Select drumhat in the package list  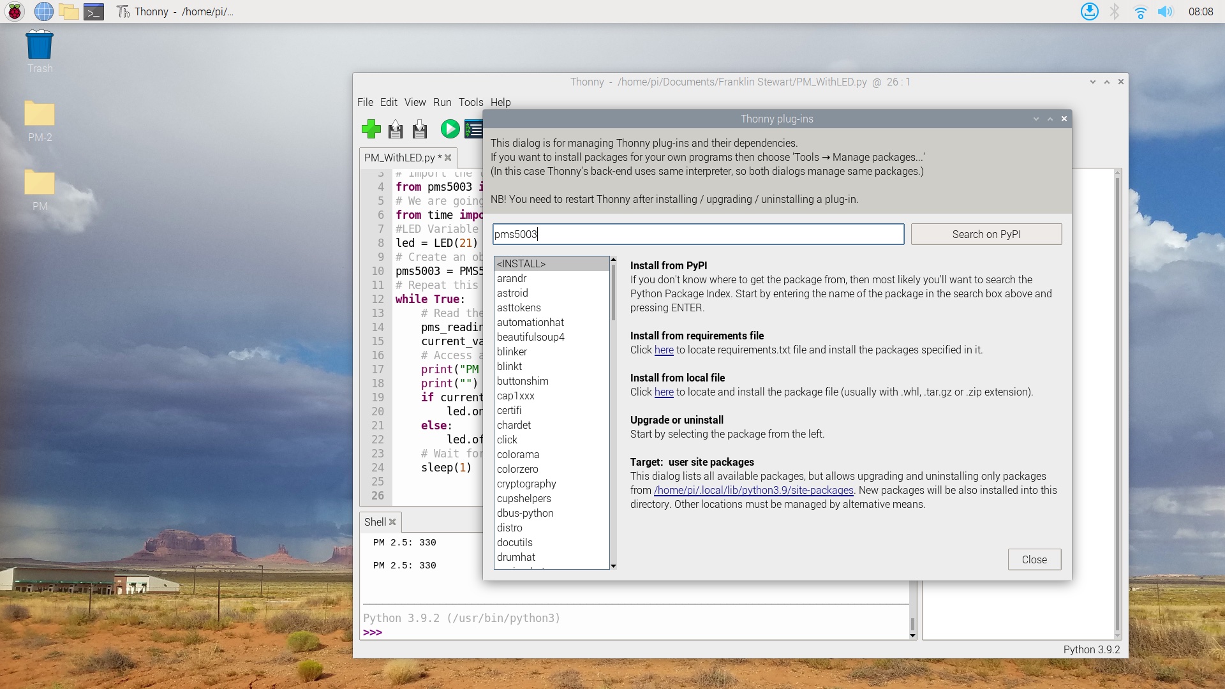552,557
